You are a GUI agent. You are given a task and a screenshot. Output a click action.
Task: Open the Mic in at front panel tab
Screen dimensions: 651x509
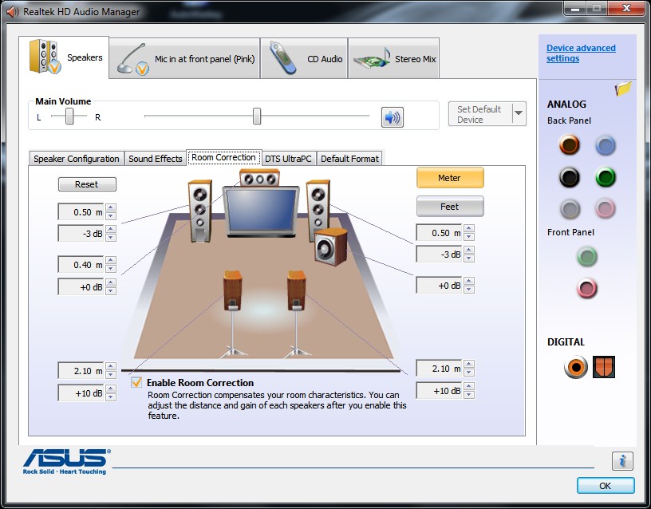point(185,58)
